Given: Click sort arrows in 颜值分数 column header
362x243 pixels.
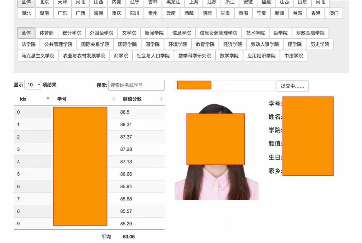Looking at the screenshot, I should (161, 99).
